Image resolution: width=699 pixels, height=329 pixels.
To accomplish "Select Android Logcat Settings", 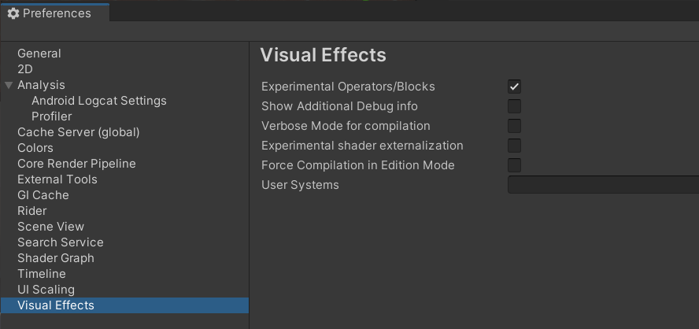I will click(x=99, y=101).
